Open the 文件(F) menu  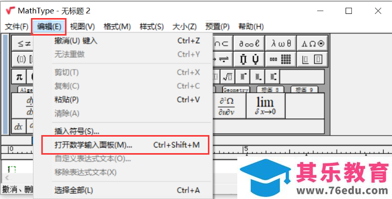[17, 26]
